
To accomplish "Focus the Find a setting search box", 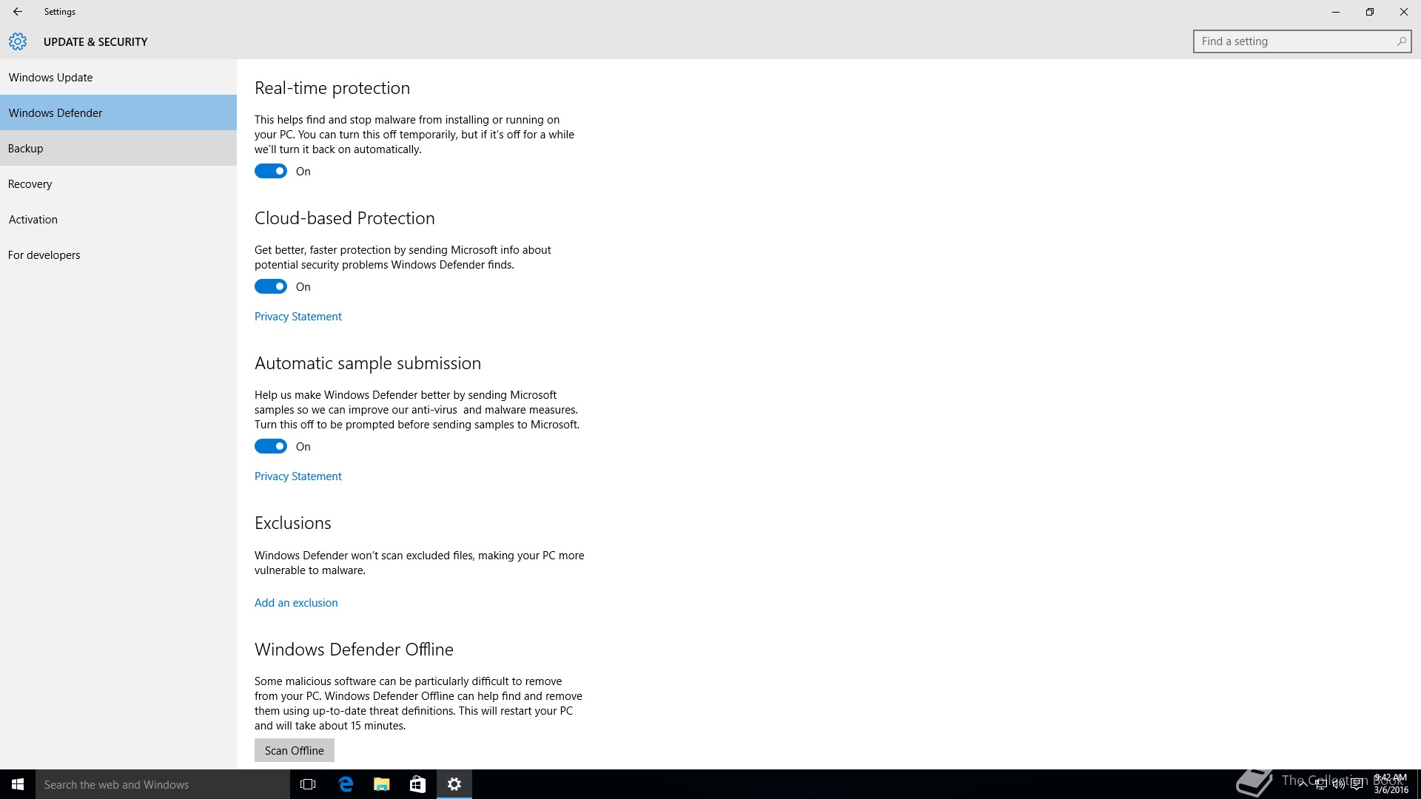I will click(1302, 41).
